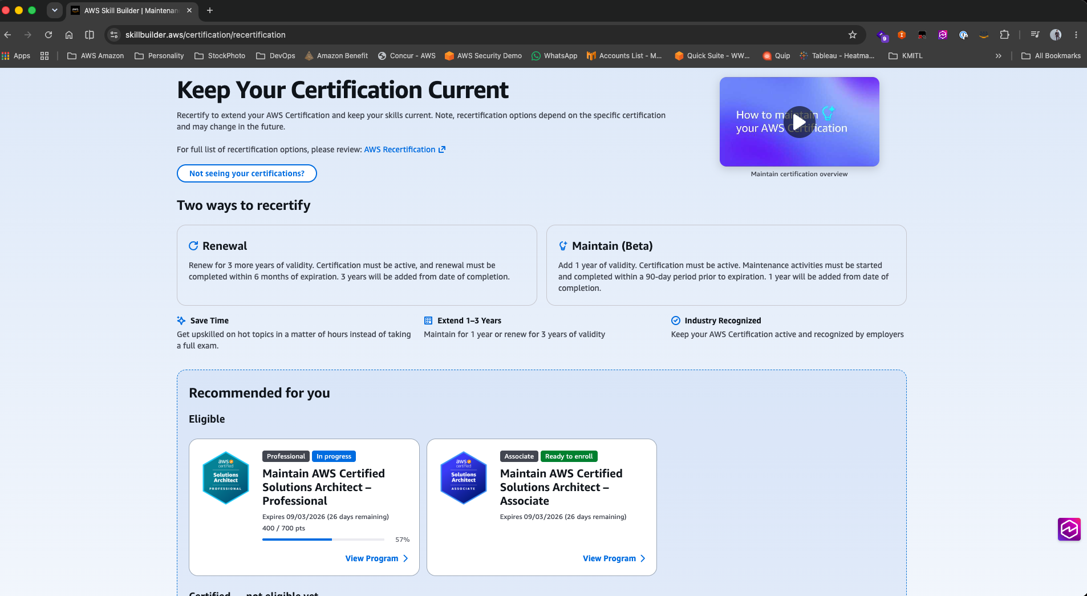Open the DevOps bookmarks folder
This screenshot has height=596, width=1087.
click(x=276, y=56)
